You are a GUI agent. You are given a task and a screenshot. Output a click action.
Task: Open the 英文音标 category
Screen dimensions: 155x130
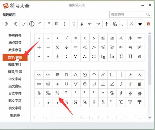click(15, 86)
